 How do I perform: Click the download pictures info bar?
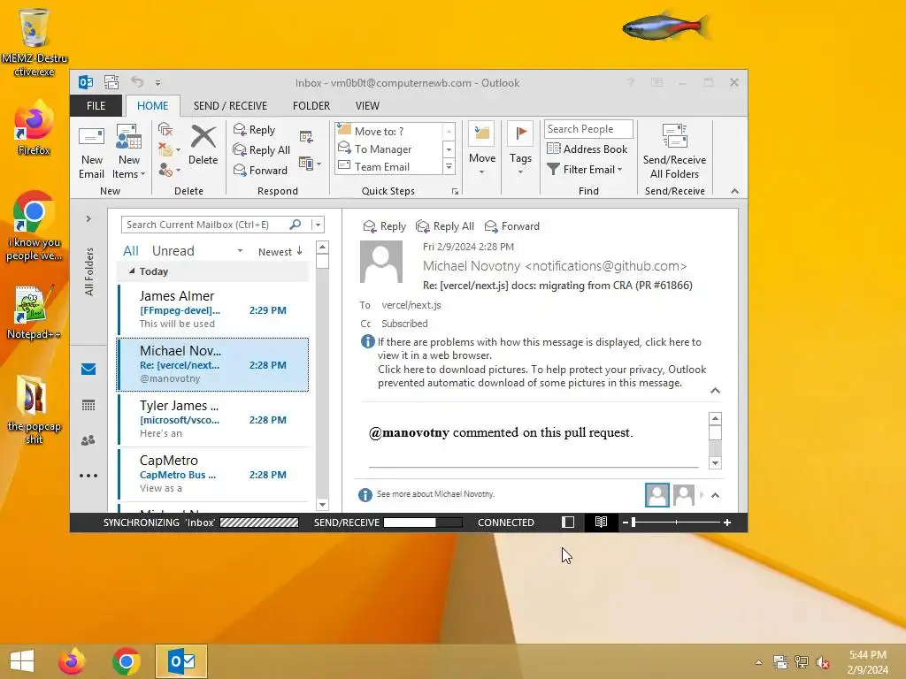tap(541, 376)
